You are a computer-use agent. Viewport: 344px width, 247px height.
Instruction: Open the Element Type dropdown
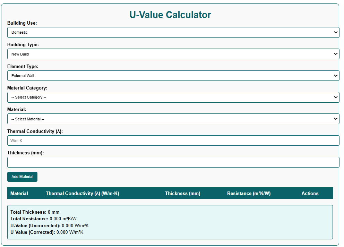click(x=172, y=75)
